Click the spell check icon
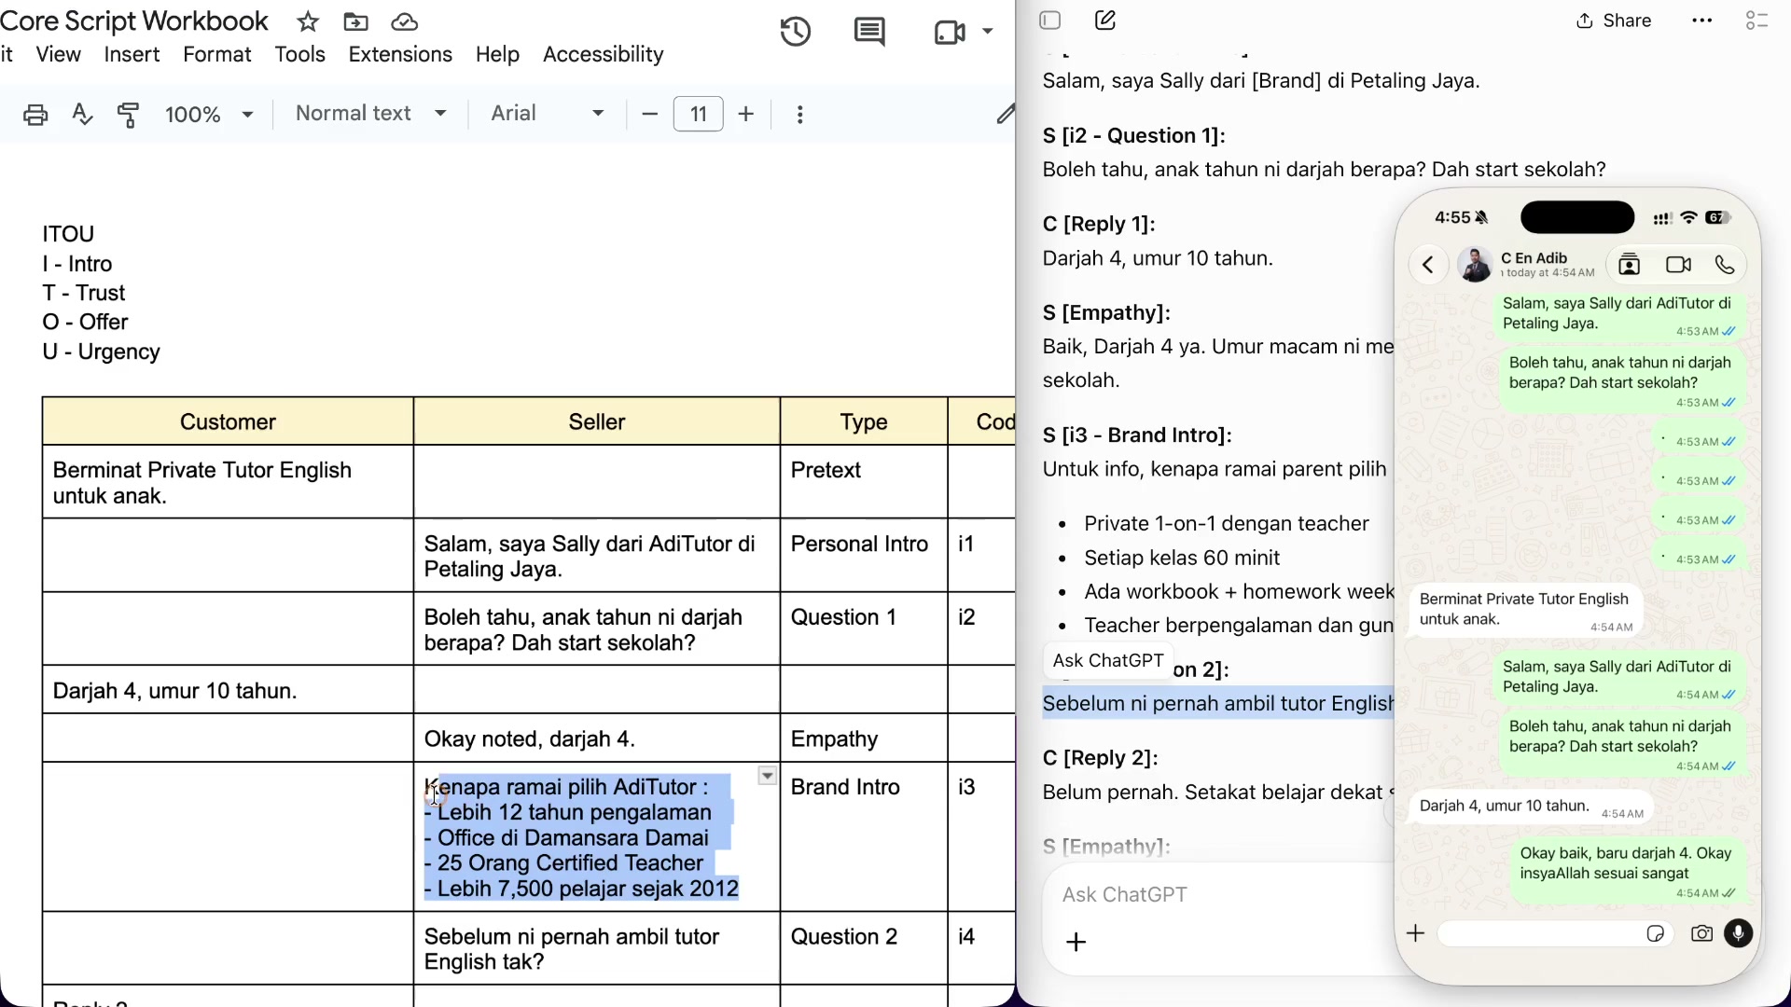 pos(82,114)
